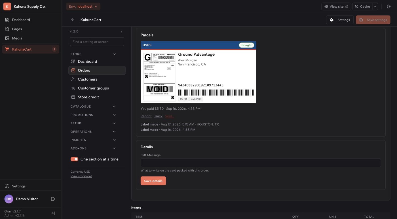The image size is (397, 219).
Task: Click the Store Dashboard grid icon
Action: pos(73,61)
